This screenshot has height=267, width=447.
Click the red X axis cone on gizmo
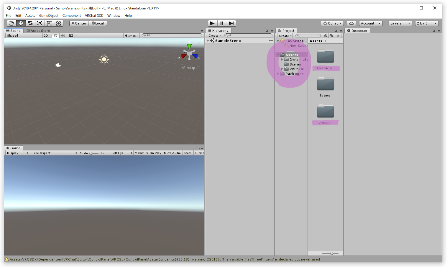184,56
